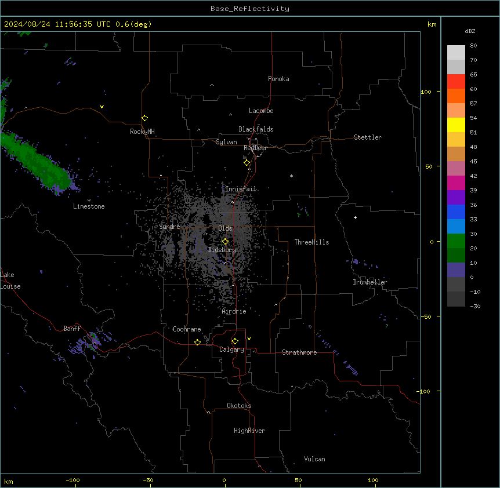Image resolution: width=500 pixels, height=488 pixels.
Task: Click the Strathmore label
Action: 299,352
